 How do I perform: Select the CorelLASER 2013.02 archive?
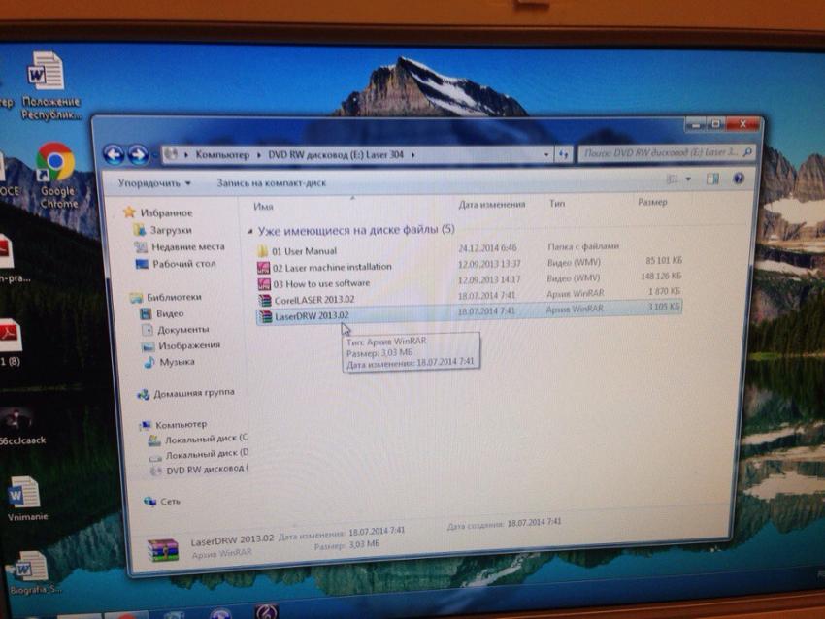coord(313,300)
